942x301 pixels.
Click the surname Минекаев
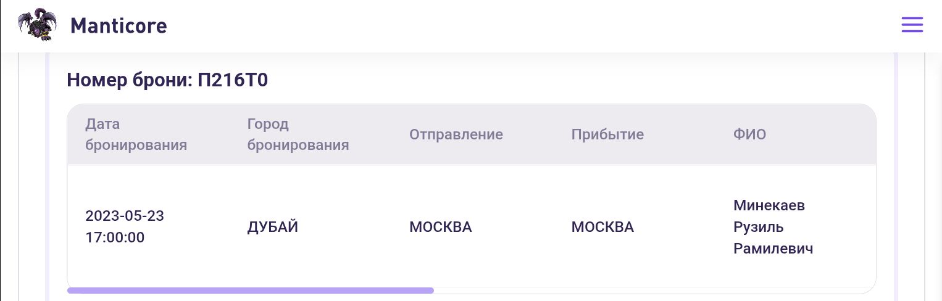769,205
